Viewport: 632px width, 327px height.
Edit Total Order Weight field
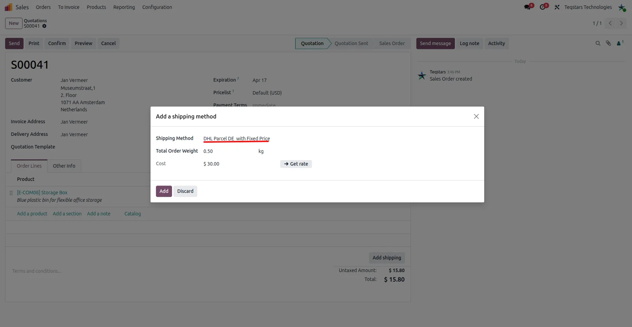[228, 151]
